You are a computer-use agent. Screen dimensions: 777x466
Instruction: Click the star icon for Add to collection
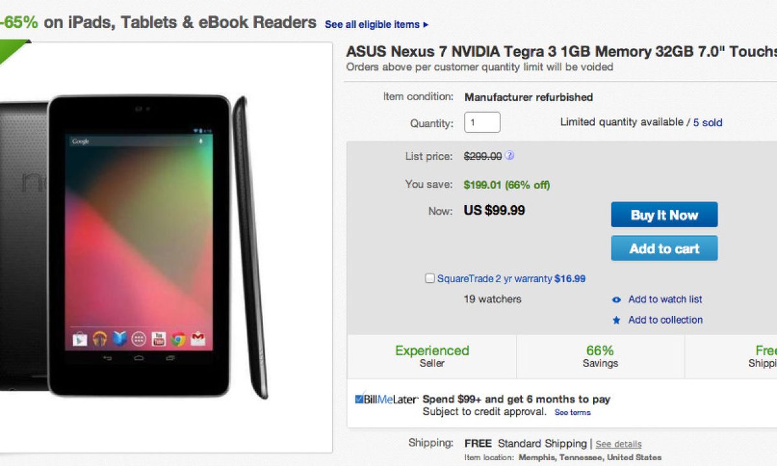point(616,320)
